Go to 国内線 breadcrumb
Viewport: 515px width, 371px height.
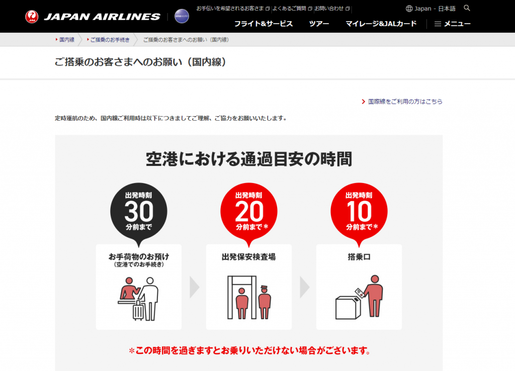(67, 40)
